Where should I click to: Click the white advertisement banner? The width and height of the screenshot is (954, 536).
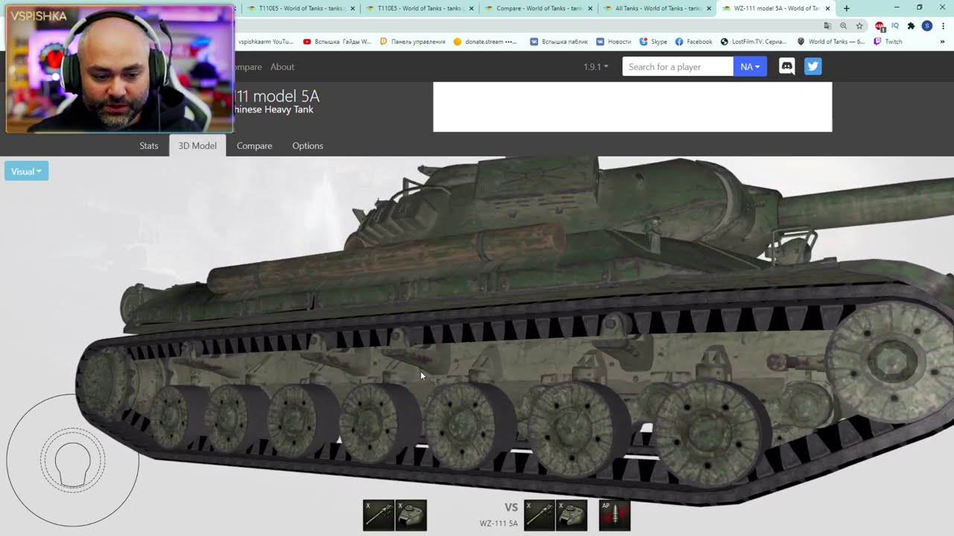pos(633,107)
